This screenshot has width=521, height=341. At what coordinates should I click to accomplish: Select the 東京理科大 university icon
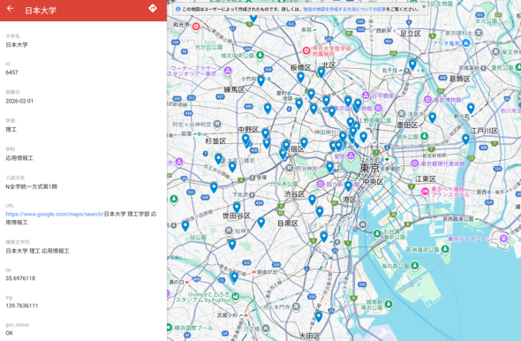tap(479, 33)
